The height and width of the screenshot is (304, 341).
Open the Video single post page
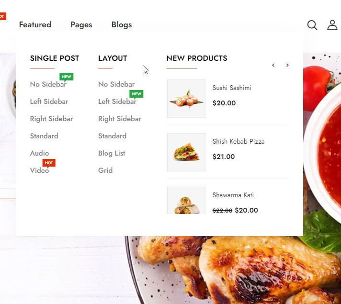39,170
